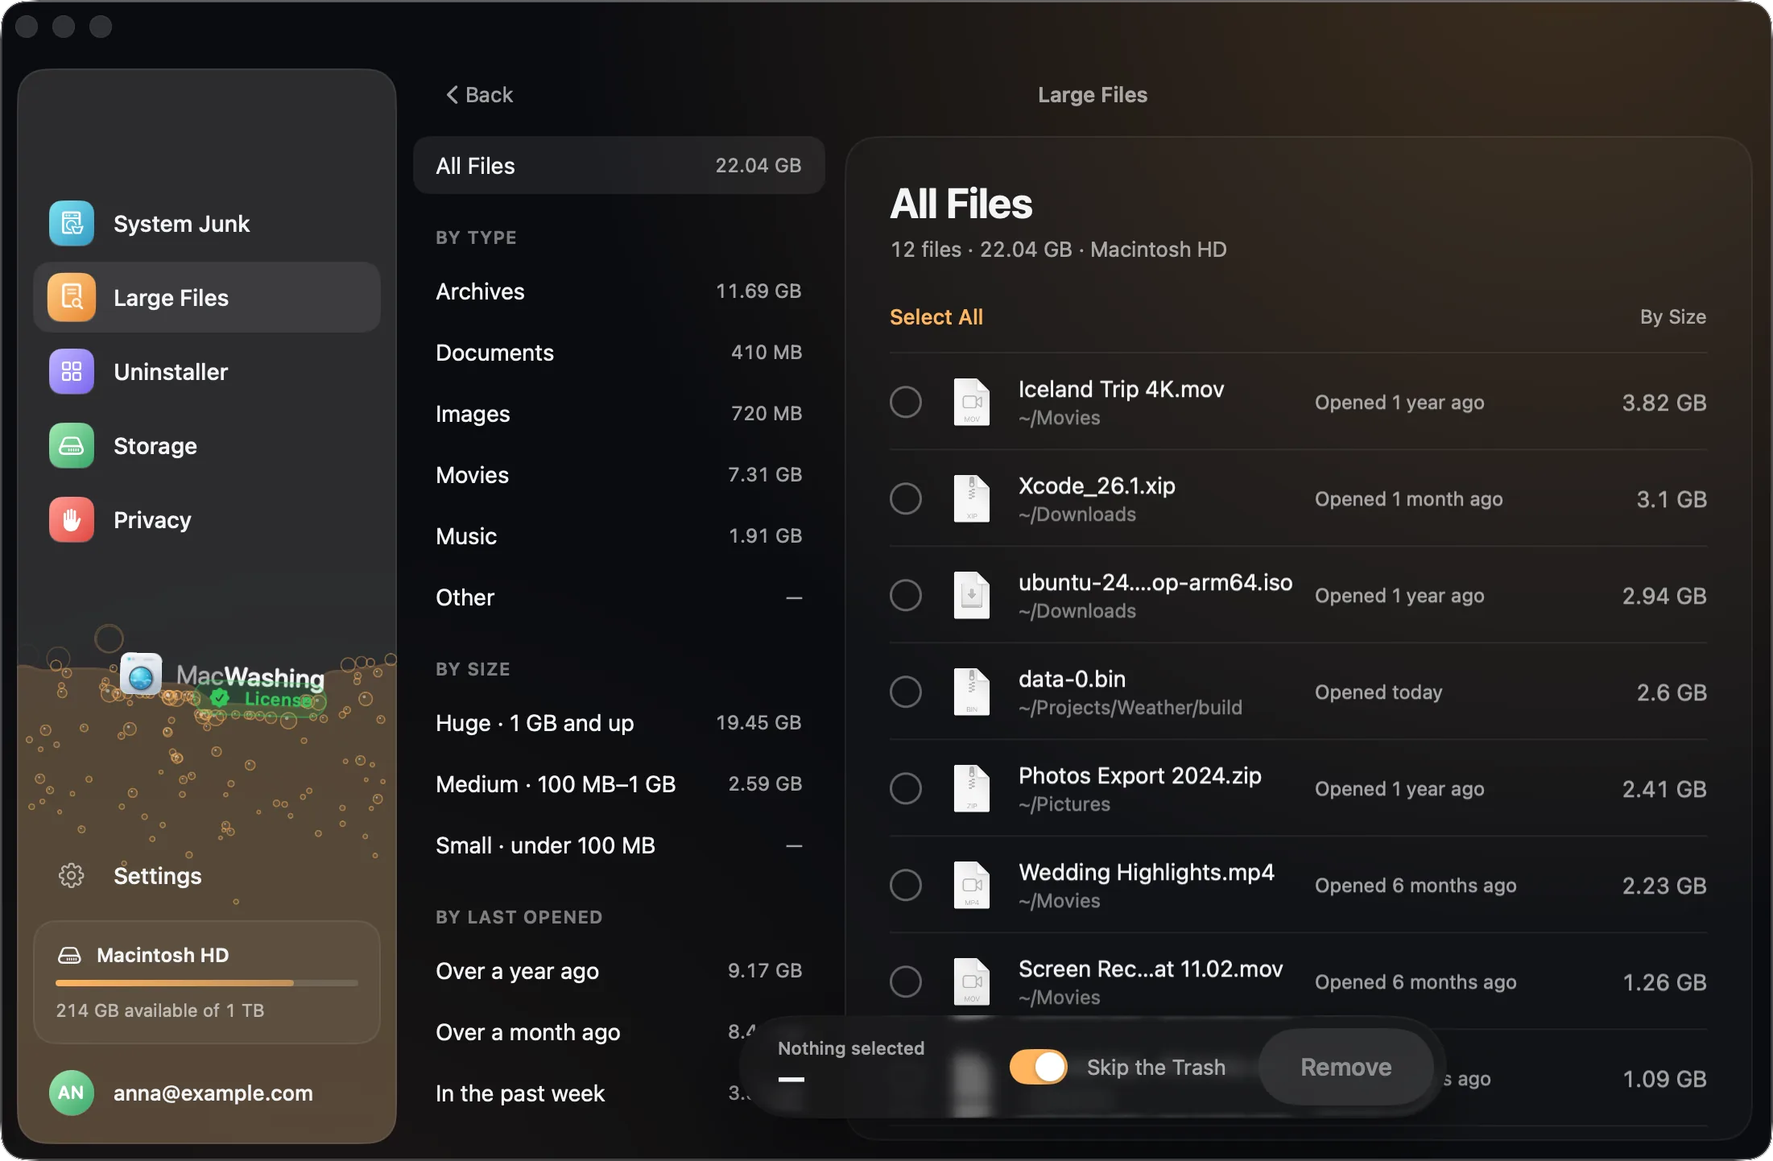
Task: Filter by Images type
Action: [618, 414]
